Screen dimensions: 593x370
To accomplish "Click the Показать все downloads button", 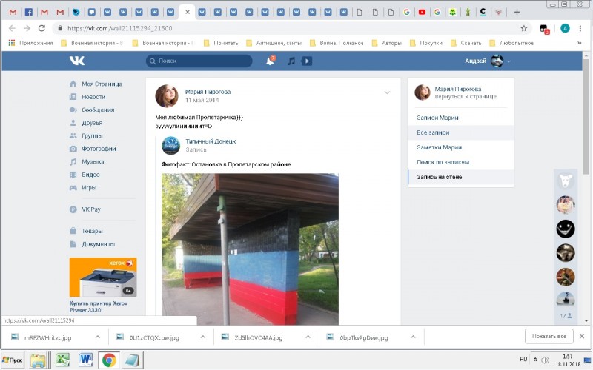I will point(549,336).
